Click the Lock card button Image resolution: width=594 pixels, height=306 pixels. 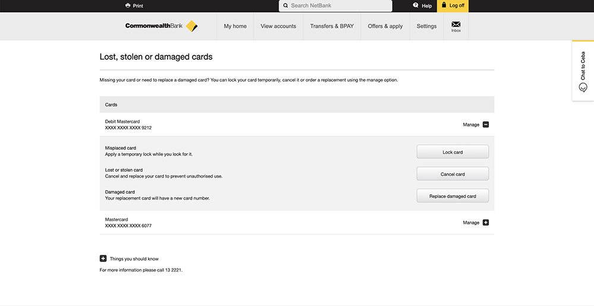pos(453,152)
